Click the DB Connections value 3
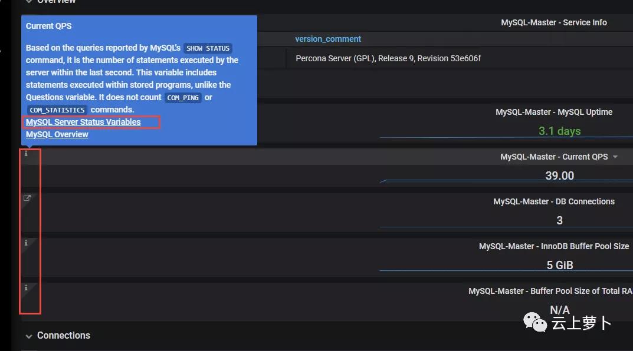This screenshot has width=633, height=351. click(559, 220)
